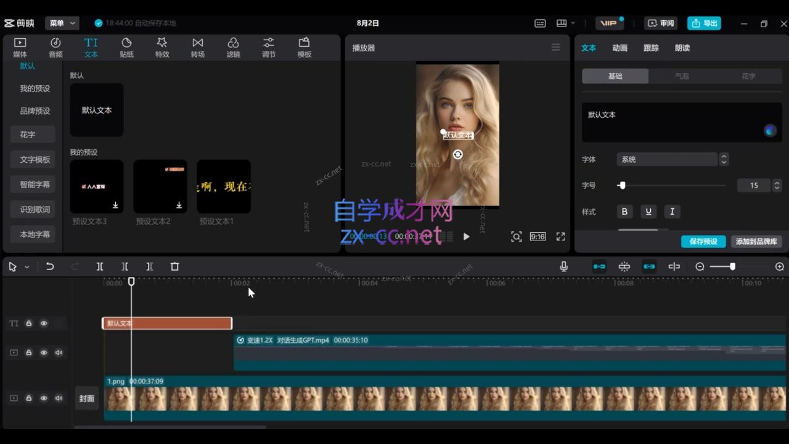Open the 滤镜 filters panel
The width and height of the screenshot is (789, 444).
(x=233, y=47)
